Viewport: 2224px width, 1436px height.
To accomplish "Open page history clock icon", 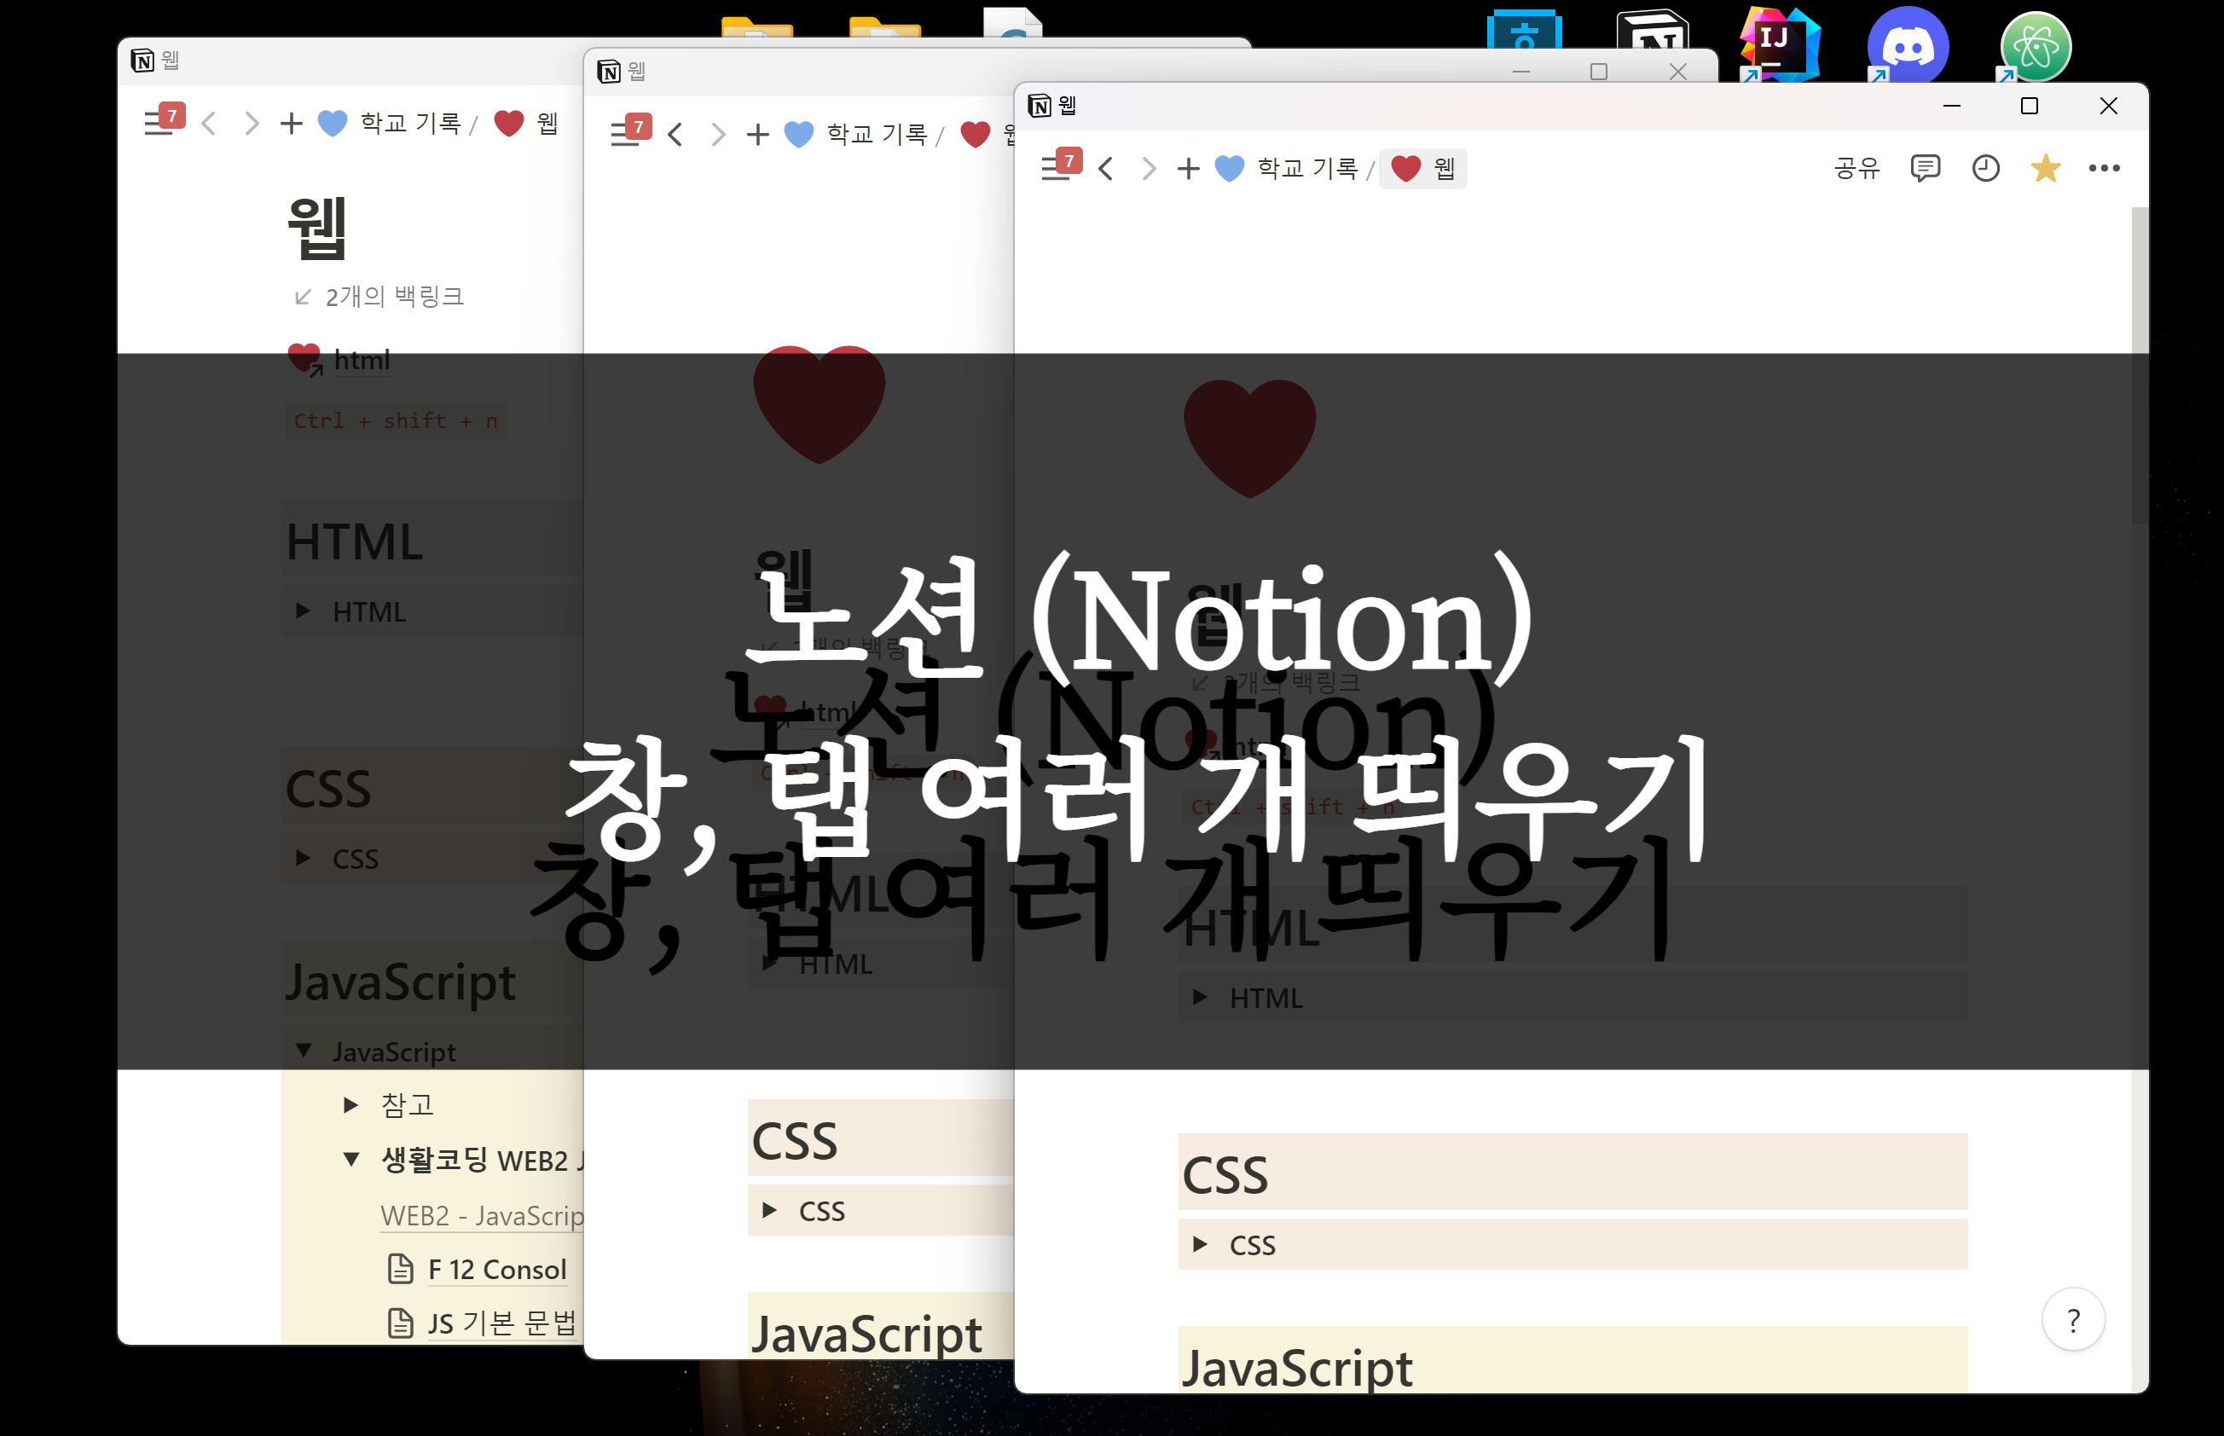I will click(x=1985, y=168).
